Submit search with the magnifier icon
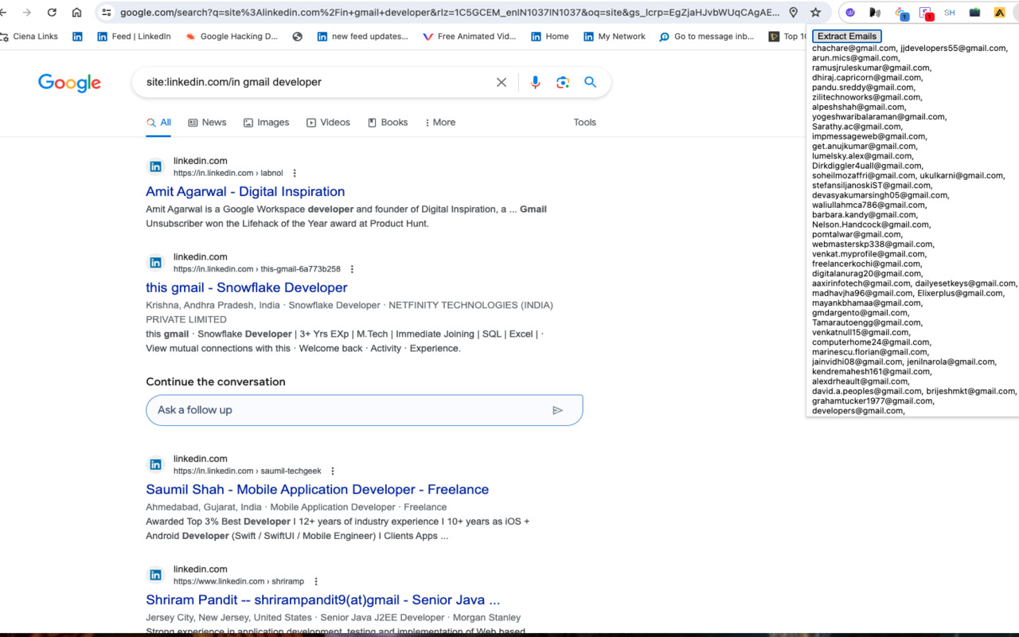This screenshot has width=1019, height=637. pyautogui.click(x=590, y=82)
